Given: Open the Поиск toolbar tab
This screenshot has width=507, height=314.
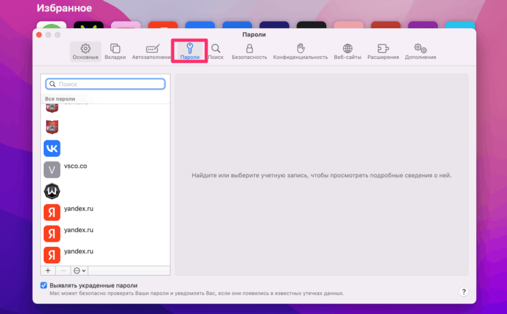Looking at the screenshot, I should click(216, 51).
